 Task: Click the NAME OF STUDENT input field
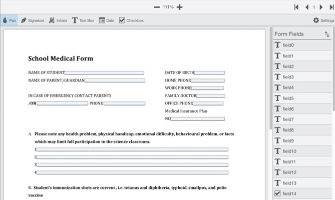pyautogui.click(x=104, y=72)
